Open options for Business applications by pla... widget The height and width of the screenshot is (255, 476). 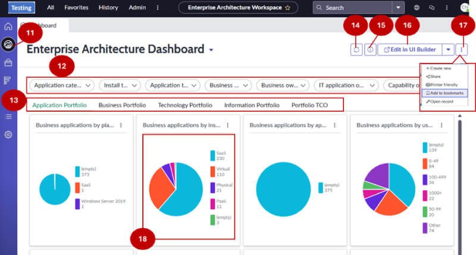coord(121,125)
